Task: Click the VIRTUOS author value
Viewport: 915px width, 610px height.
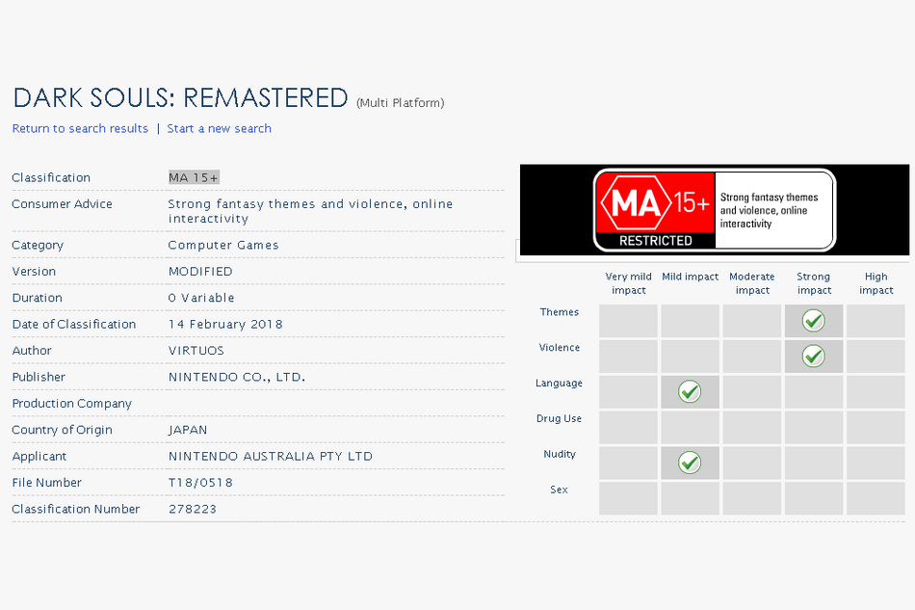Action: tap(196, 350)
